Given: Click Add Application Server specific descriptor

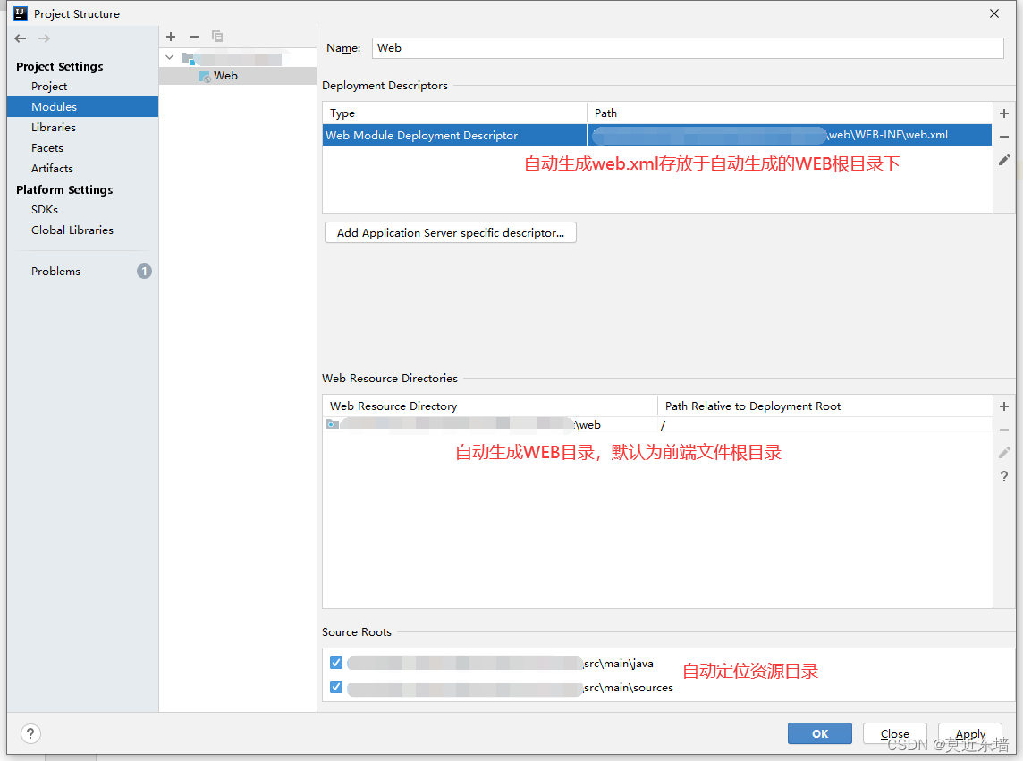Looking at the screenshot, I should (450, 232).
